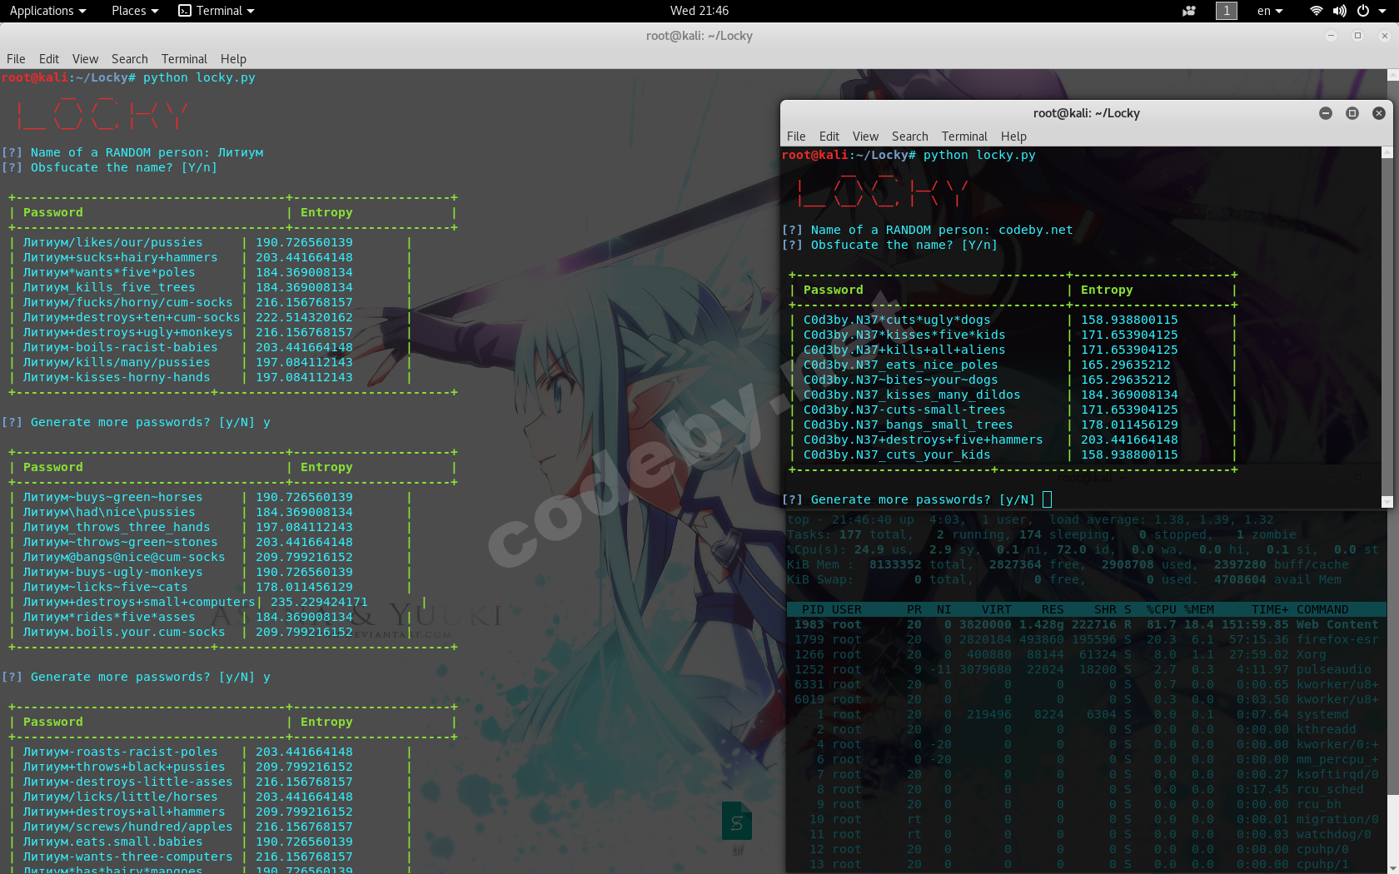Open the 'en' keyboard layout dropdown
The height and width of the screenshot is (874, 1399).
[1270, 11]
